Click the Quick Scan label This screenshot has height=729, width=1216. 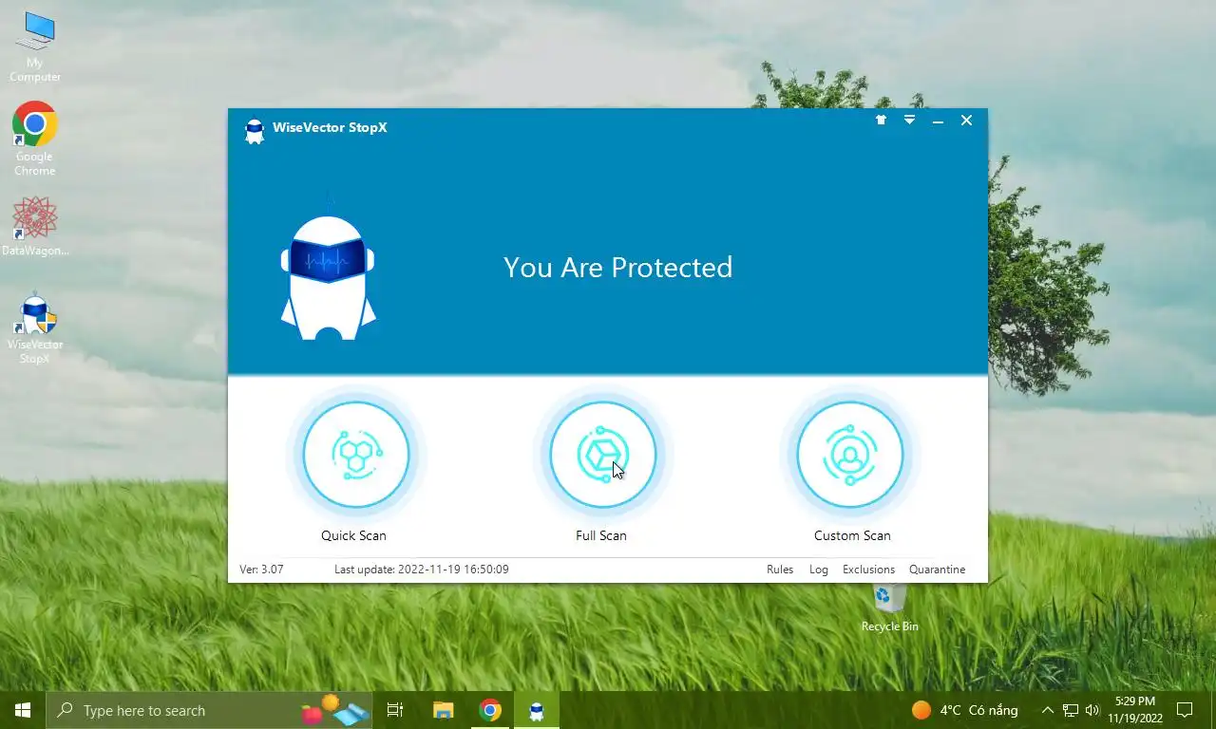click(x=353, y=535)
